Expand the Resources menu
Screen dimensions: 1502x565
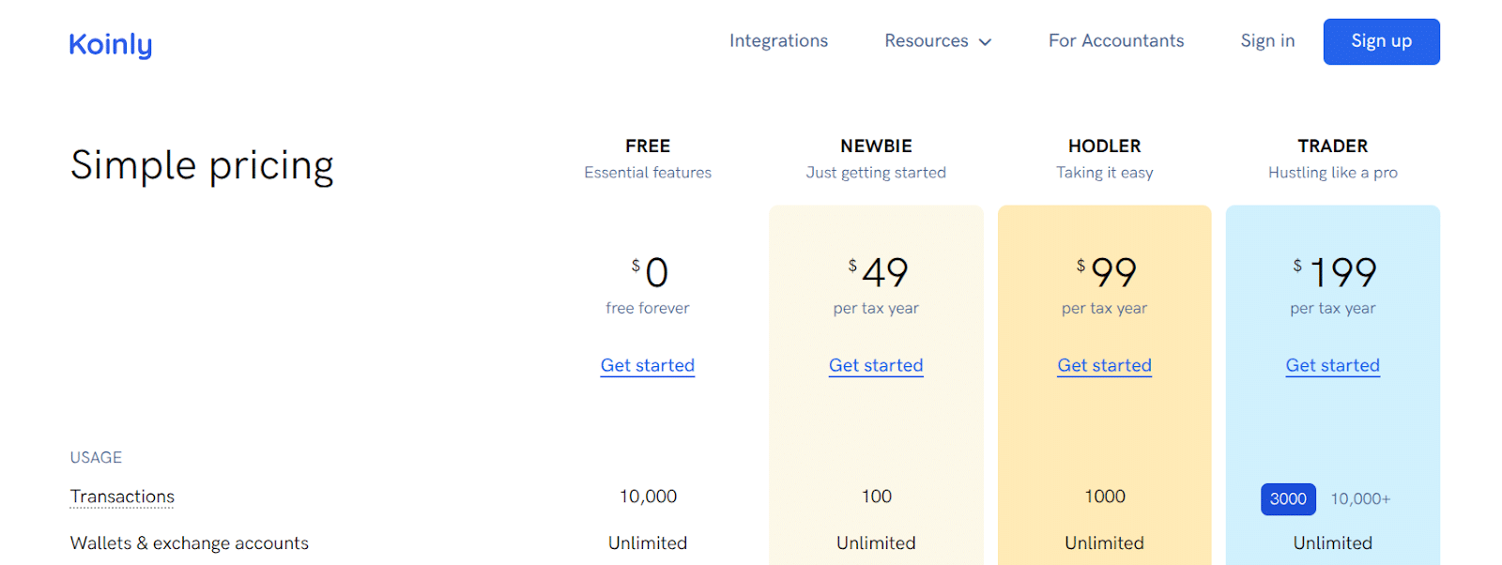pos(937,41)
